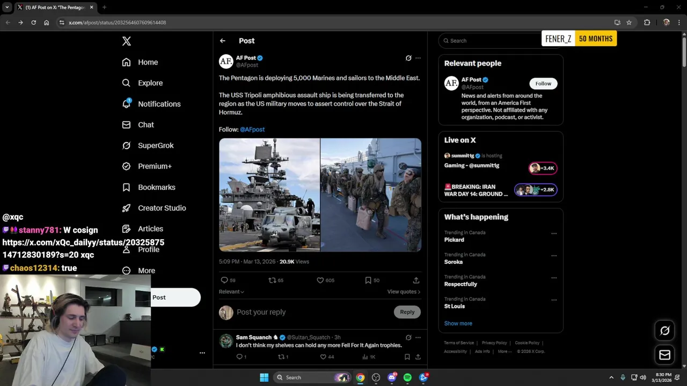The image size is (687, 386).
Task: Open more options for the Respectfully trend
Action: (x=554, y=278)
